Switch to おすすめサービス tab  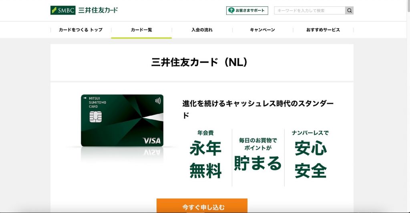tap(323, 30)
